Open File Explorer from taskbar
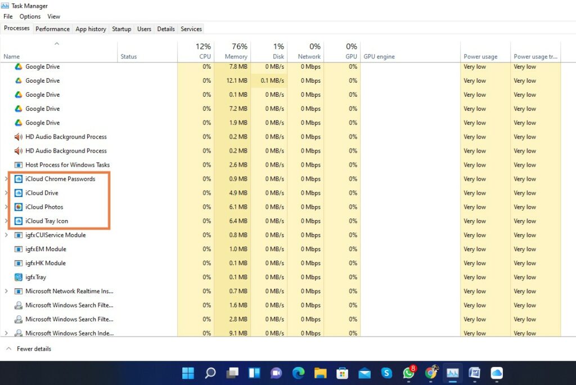This screenshot has width=576, height=385. tap(320, 373)
